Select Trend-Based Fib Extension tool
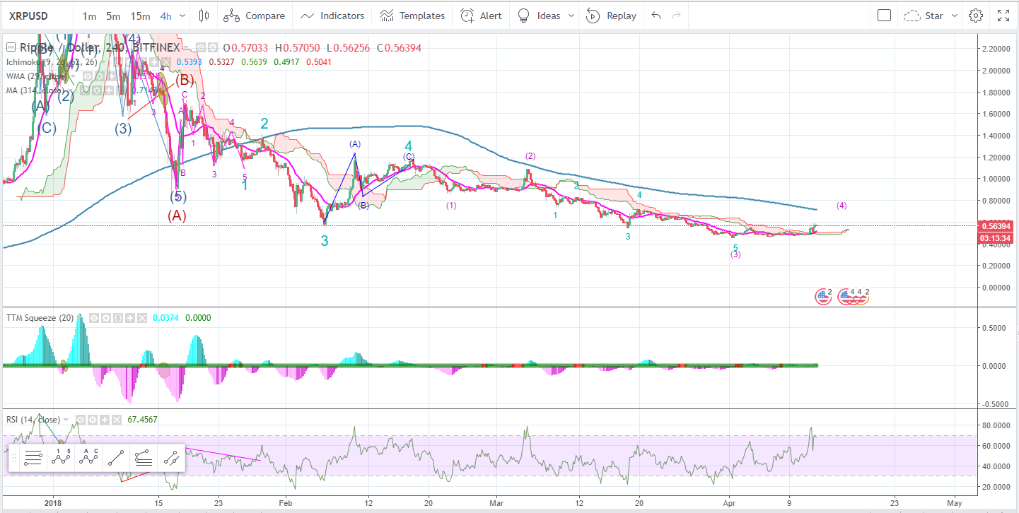Screen dimensions: 1019x513 pos(144,458)
